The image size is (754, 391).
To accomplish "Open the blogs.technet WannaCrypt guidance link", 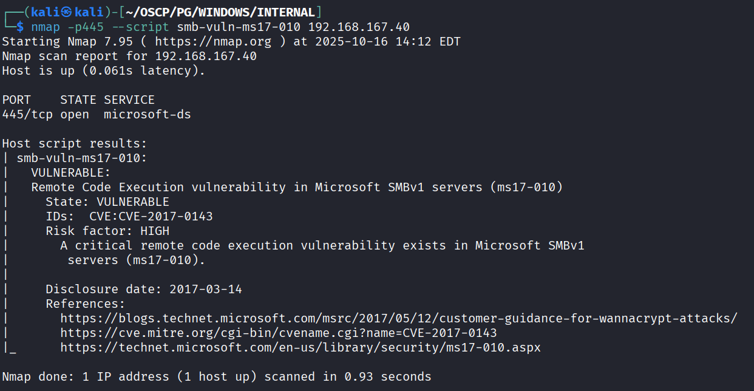I will pos(399,318).
